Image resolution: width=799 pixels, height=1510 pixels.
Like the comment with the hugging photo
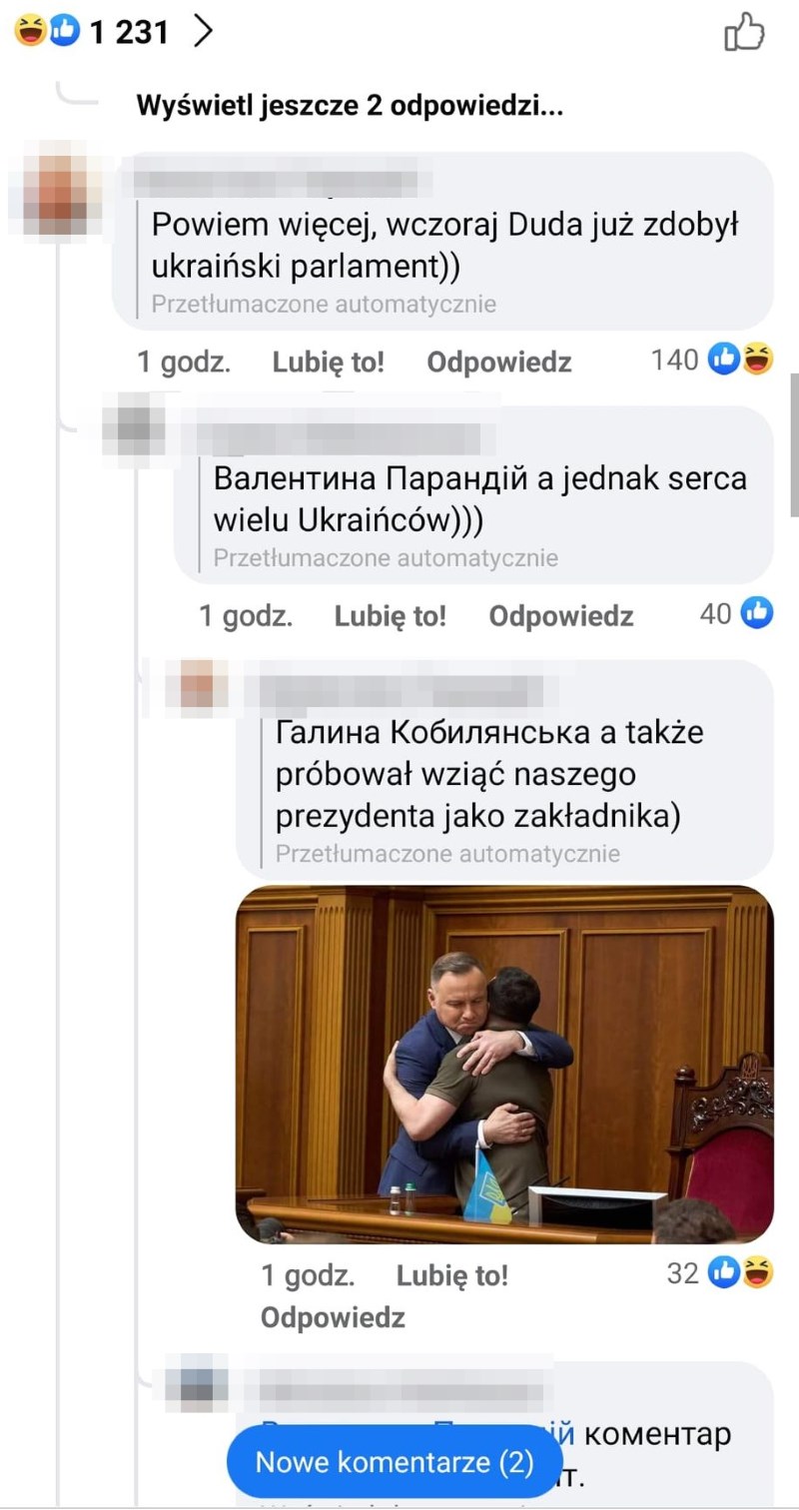click(452, 1275)
